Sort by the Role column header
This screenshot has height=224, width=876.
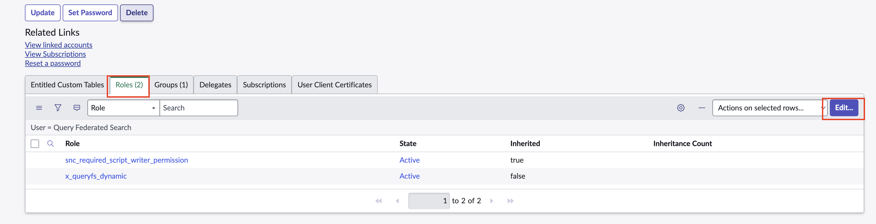72,143
